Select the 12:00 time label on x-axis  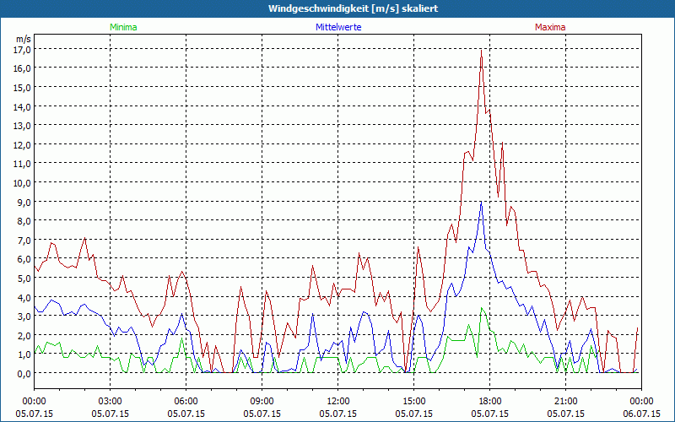pos(337,401)
